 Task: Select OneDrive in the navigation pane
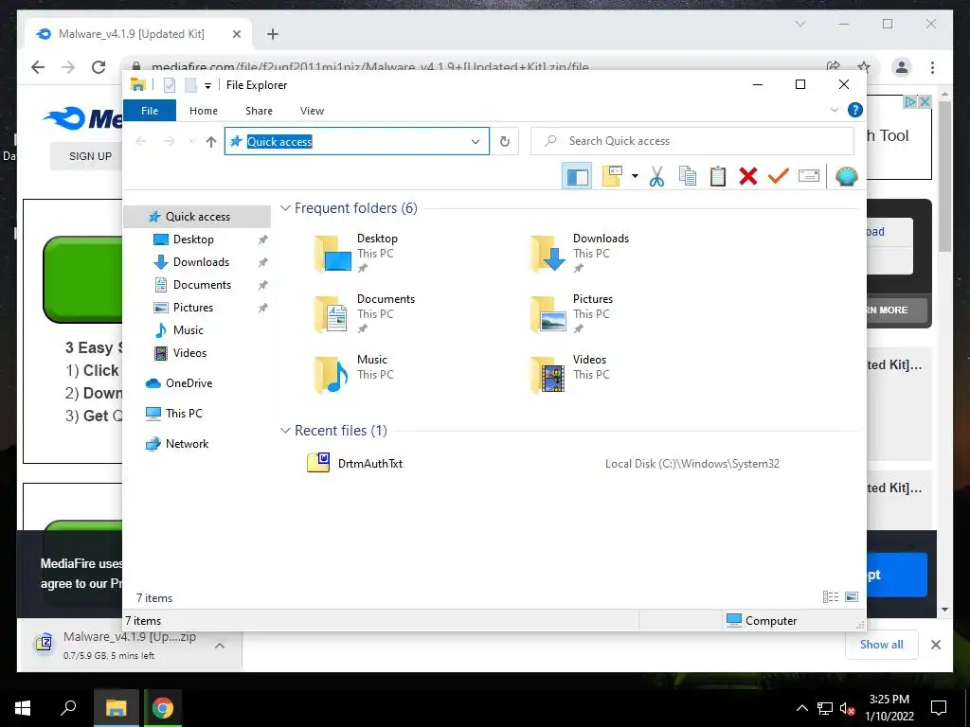(x=189, y=383)
